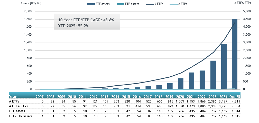Viewport: 259px width, 123px height.
Task: Select the 'ETF assets' legend label
Action: (103, 4)
